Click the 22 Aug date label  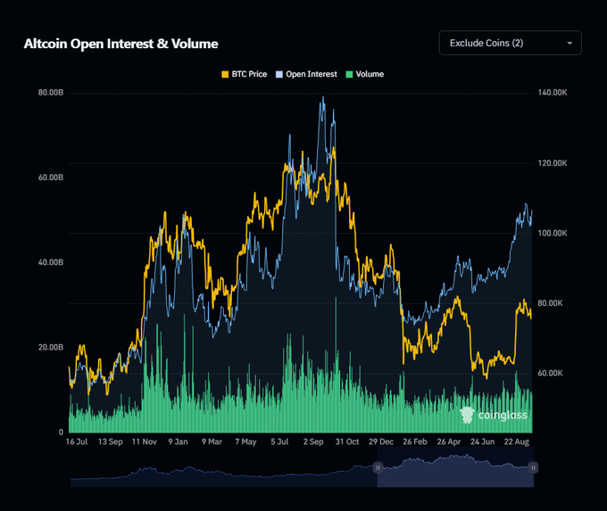click(517, 441)
